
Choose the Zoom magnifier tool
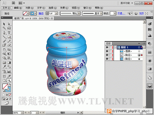tap(9, 81)
